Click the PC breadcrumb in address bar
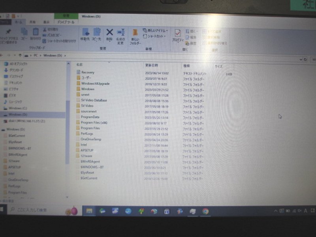316x237 pixels. [x=36, y=55]
